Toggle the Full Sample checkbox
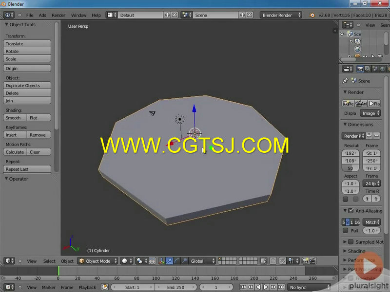 pos(345,230)
